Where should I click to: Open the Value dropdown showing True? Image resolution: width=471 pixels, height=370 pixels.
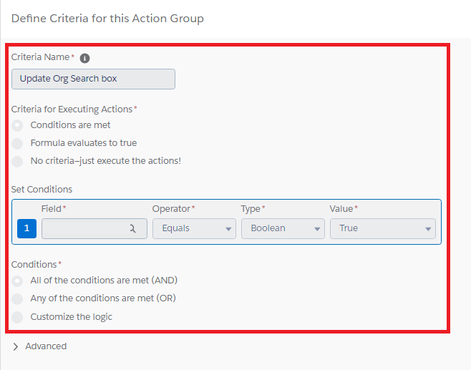click(382, 228)
